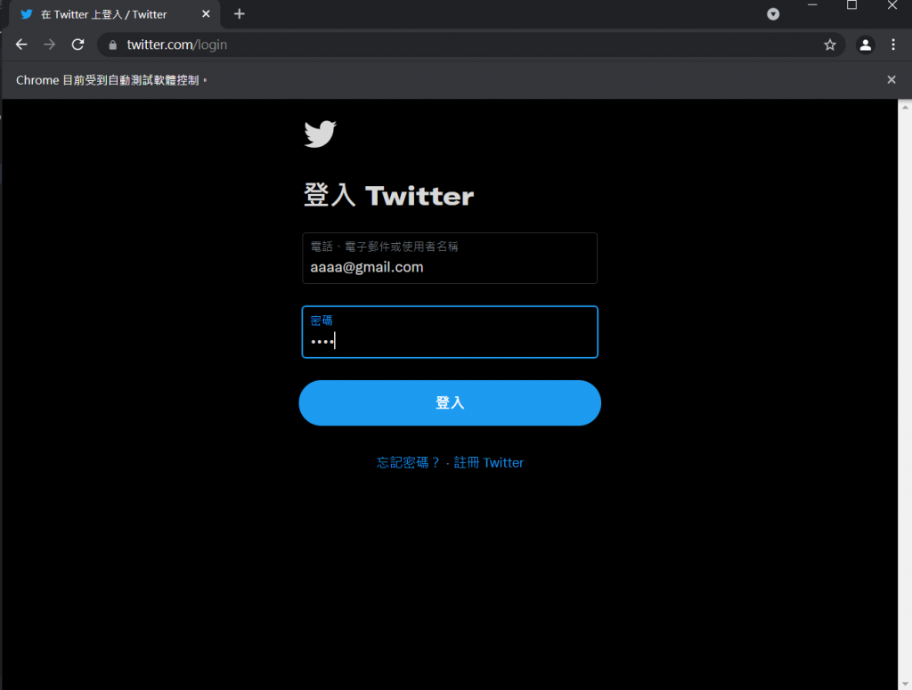Open Chrome profile avatar menu
This screenshot has height=690, width=912.
[866, 45]
